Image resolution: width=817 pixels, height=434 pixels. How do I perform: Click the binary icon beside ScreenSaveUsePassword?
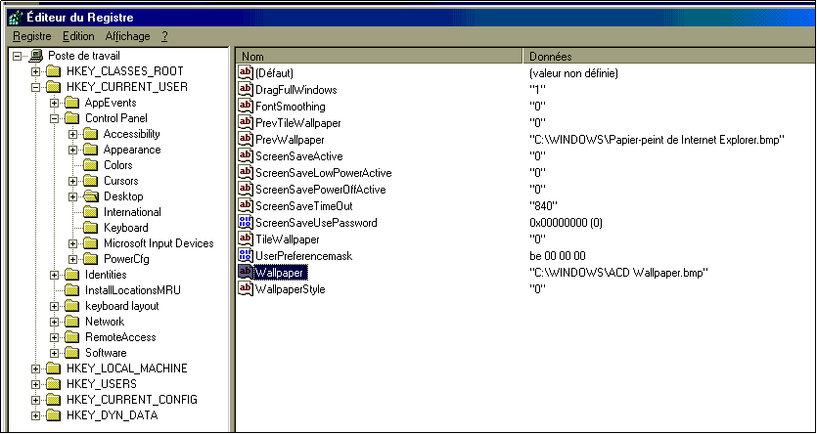(x=245, y=223)
